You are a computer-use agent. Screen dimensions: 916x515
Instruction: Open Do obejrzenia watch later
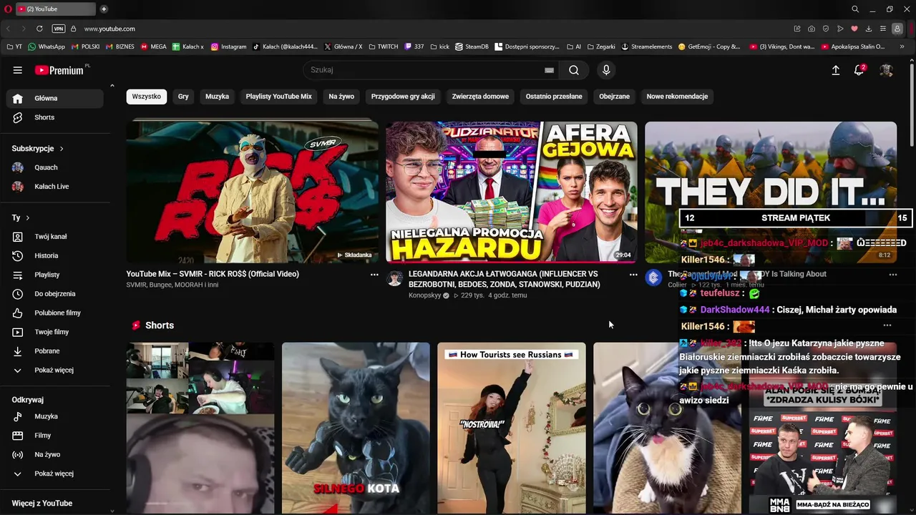click(x=54, y=294)
